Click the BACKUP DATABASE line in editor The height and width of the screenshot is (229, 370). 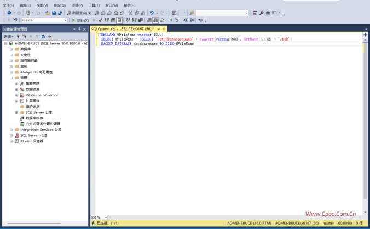(x=147, y=44)
